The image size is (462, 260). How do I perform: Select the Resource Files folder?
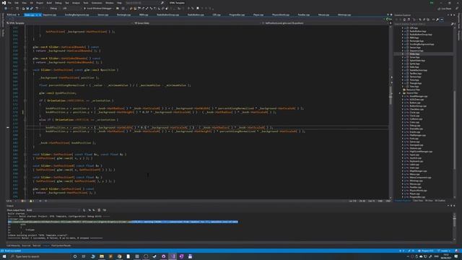(413, 90)
